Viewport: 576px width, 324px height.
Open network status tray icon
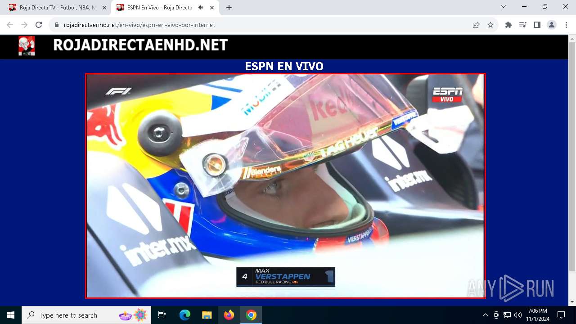pos(507,315)
